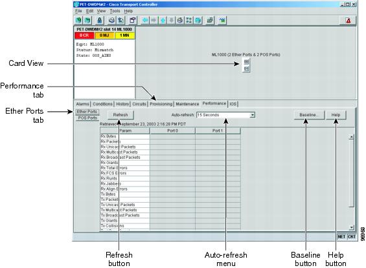Open the Auto-refresh 15 Seconds dropdown
This screenshot has height=268, width=366.
pos(225,115)
